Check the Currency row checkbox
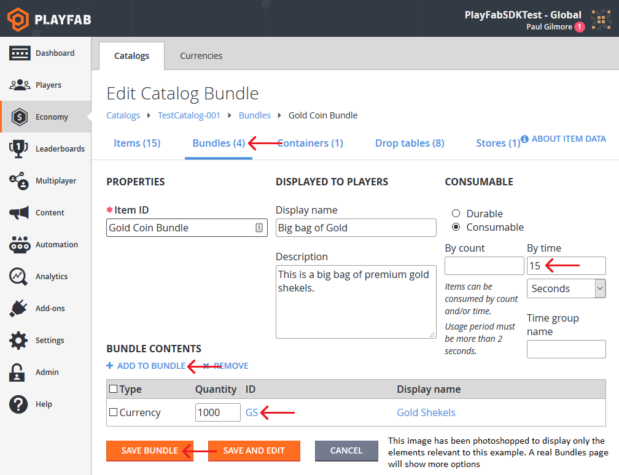This screenshot has height=475, width=619. [113, 412]
